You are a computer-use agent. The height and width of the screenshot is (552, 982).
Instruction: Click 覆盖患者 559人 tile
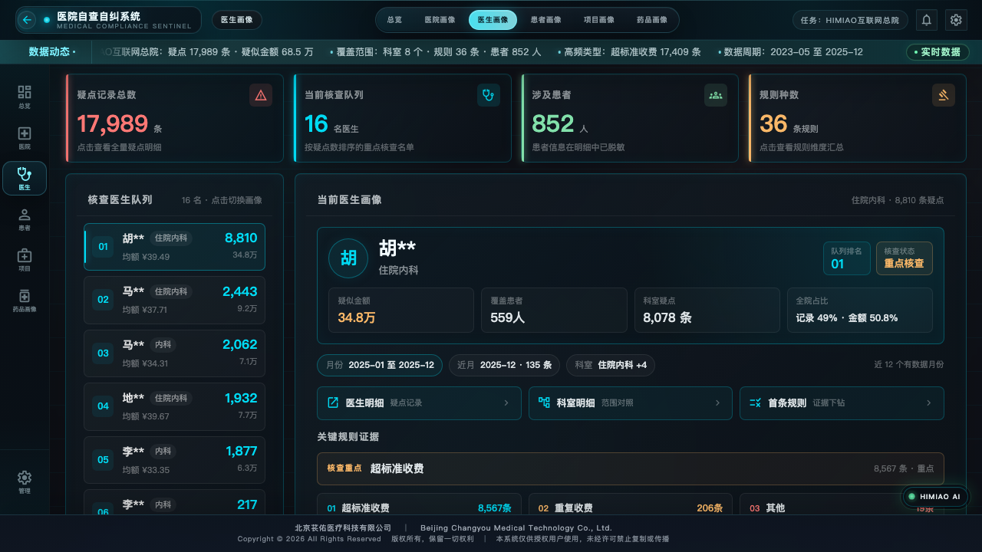554,310
